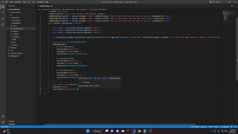Viewport: 238px width, 134px height.
Task: Expand the Community folder
Action: pyautogui.click(x=16, y=20)
